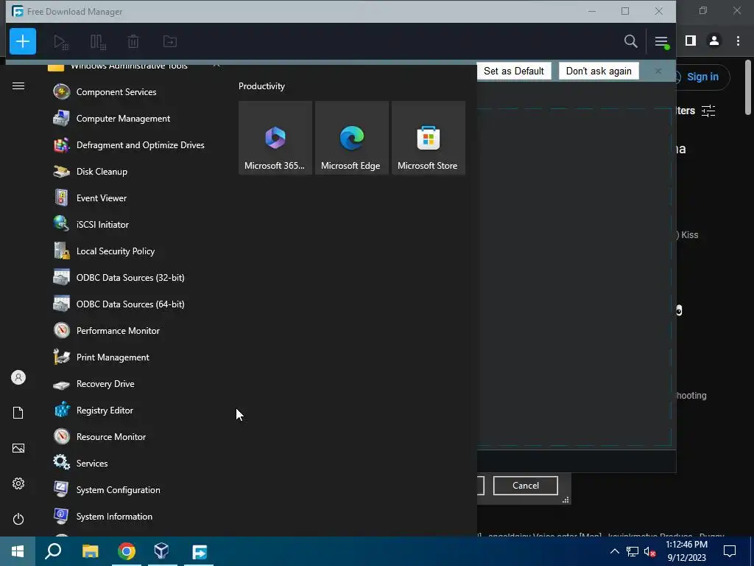Open System Information
The height and width of the screenshot is (566, 754).
[x=135, y=516]
